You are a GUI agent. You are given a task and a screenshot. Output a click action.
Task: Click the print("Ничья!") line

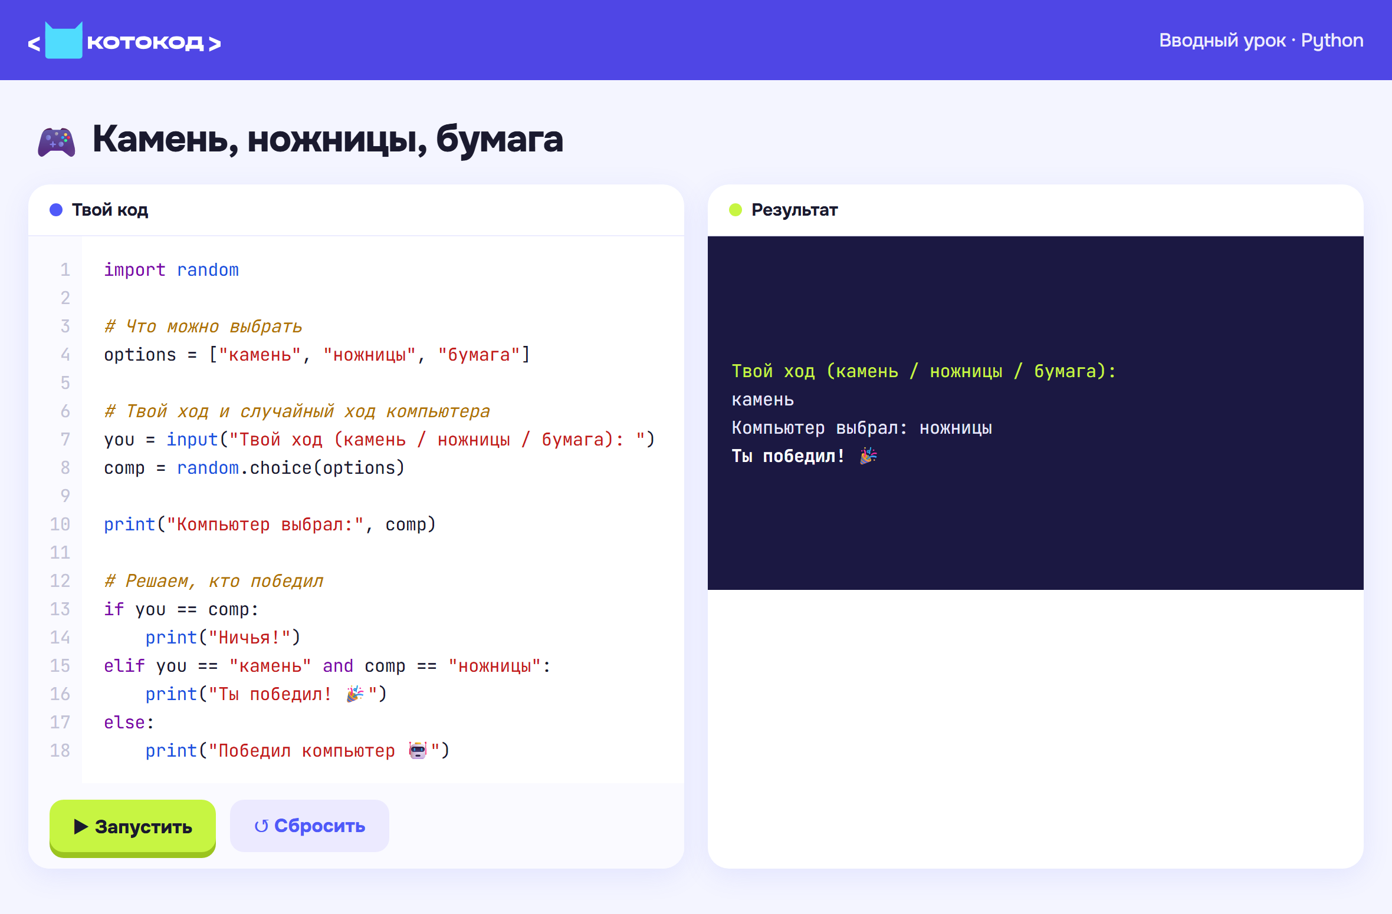(x=223, y=637)
